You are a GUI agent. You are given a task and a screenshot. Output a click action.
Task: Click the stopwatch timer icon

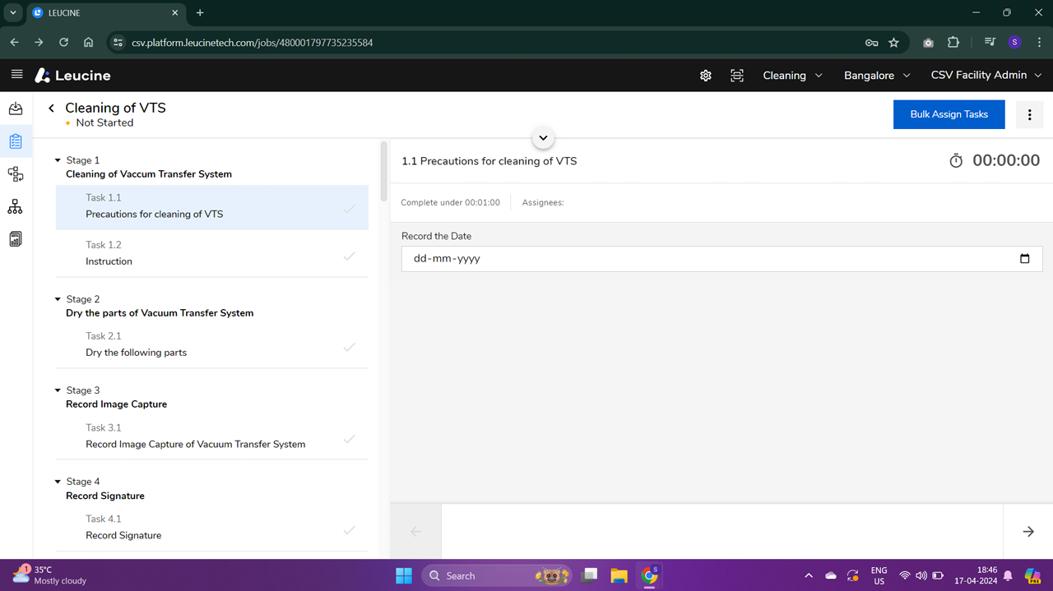pos(956,161)
